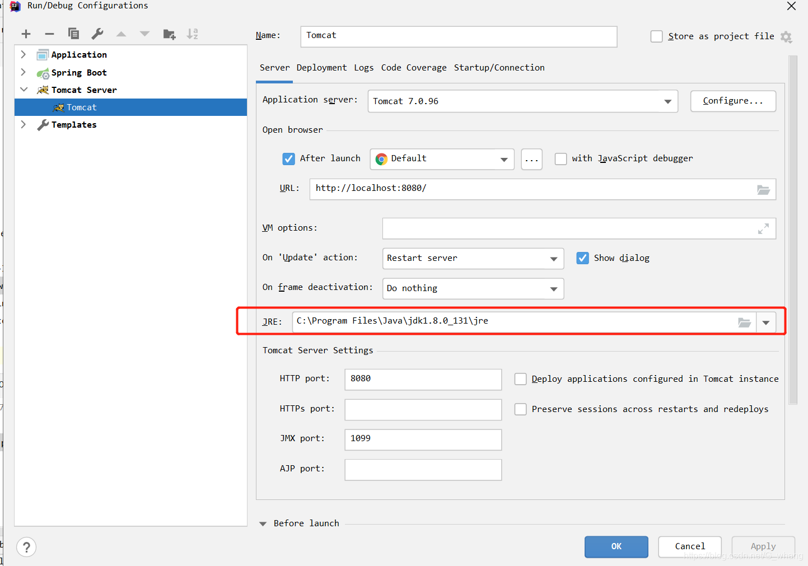Expand the VM options field icon

coord(763,229)
